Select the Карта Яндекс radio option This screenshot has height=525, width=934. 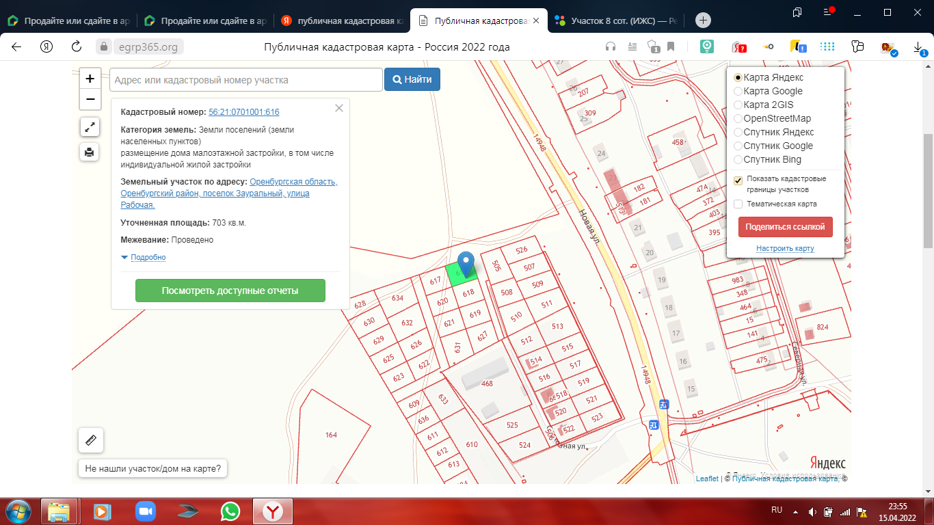tap(738, 77)
